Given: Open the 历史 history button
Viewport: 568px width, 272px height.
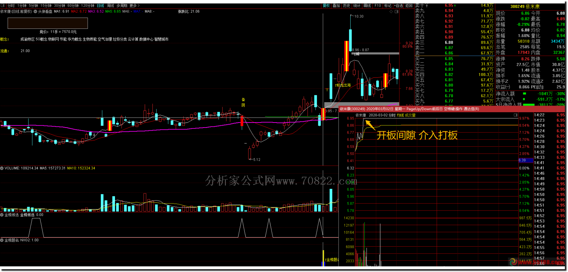Looking at the screenshot, I should [x=347, y=6].
